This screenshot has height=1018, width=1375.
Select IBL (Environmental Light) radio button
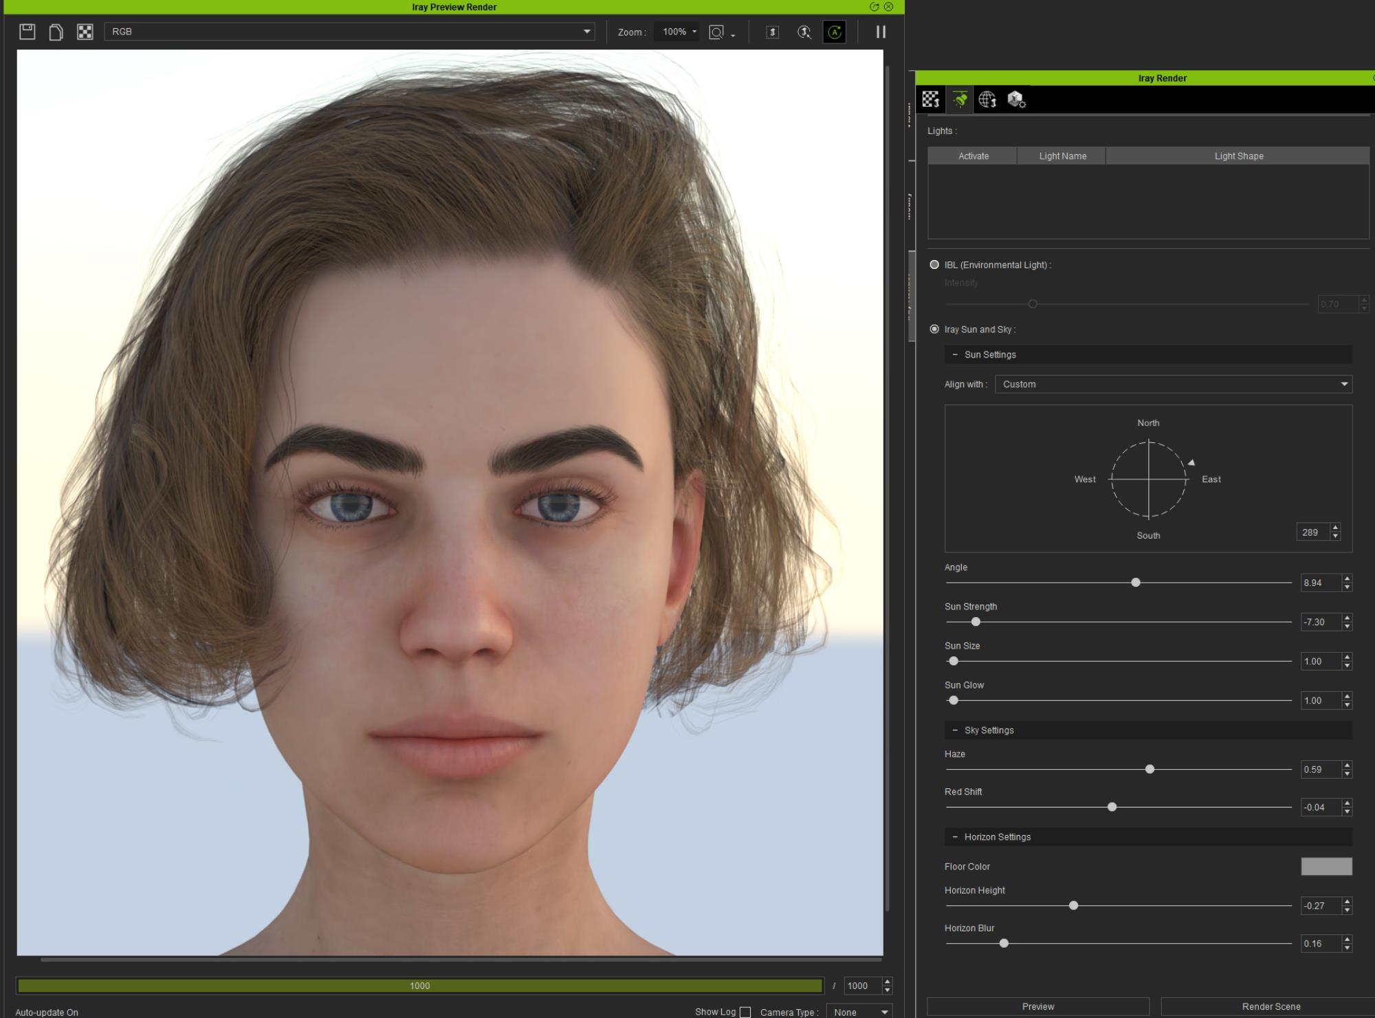pos(934,264)
